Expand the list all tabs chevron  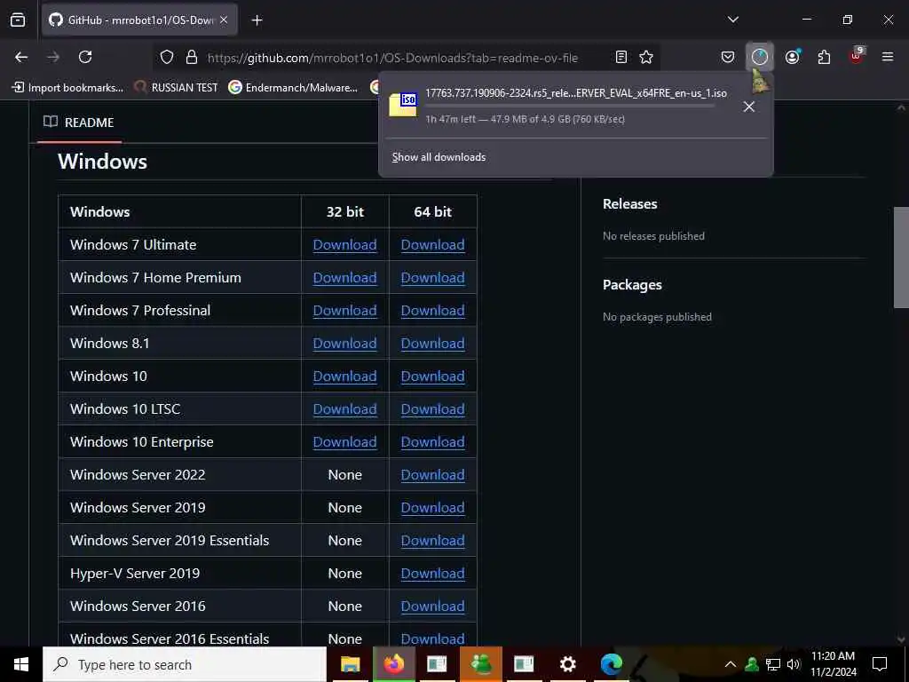(733, 20)
